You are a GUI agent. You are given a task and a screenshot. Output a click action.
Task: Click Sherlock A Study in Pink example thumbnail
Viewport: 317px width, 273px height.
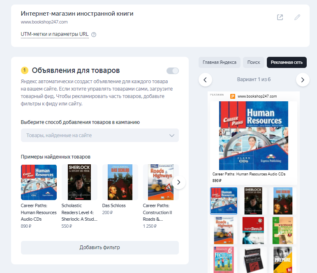coord(79,182)
